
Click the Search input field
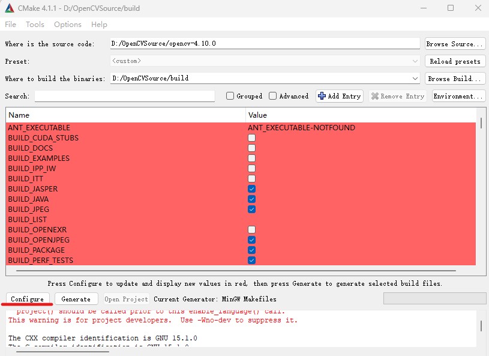125,96
